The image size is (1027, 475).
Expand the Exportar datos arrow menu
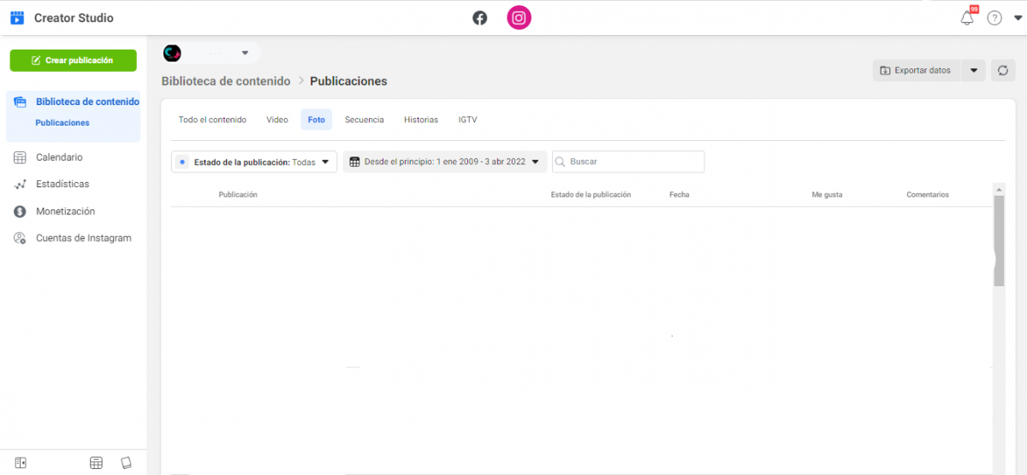coord(973,71)
